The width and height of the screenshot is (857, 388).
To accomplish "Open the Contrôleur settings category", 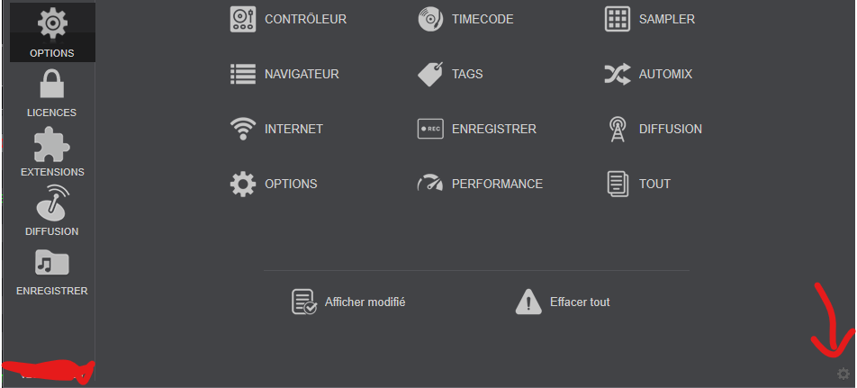I will pos(288,19).
